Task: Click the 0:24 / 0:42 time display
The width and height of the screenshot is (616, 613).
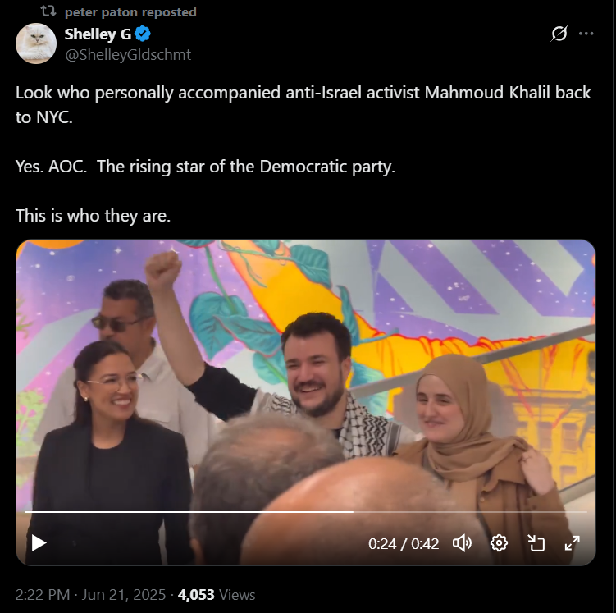Action: [x=404, y=544]
